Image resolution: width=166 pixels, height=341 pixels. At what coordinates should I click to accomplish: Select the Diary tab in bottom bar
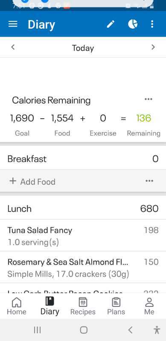(50, 306)
